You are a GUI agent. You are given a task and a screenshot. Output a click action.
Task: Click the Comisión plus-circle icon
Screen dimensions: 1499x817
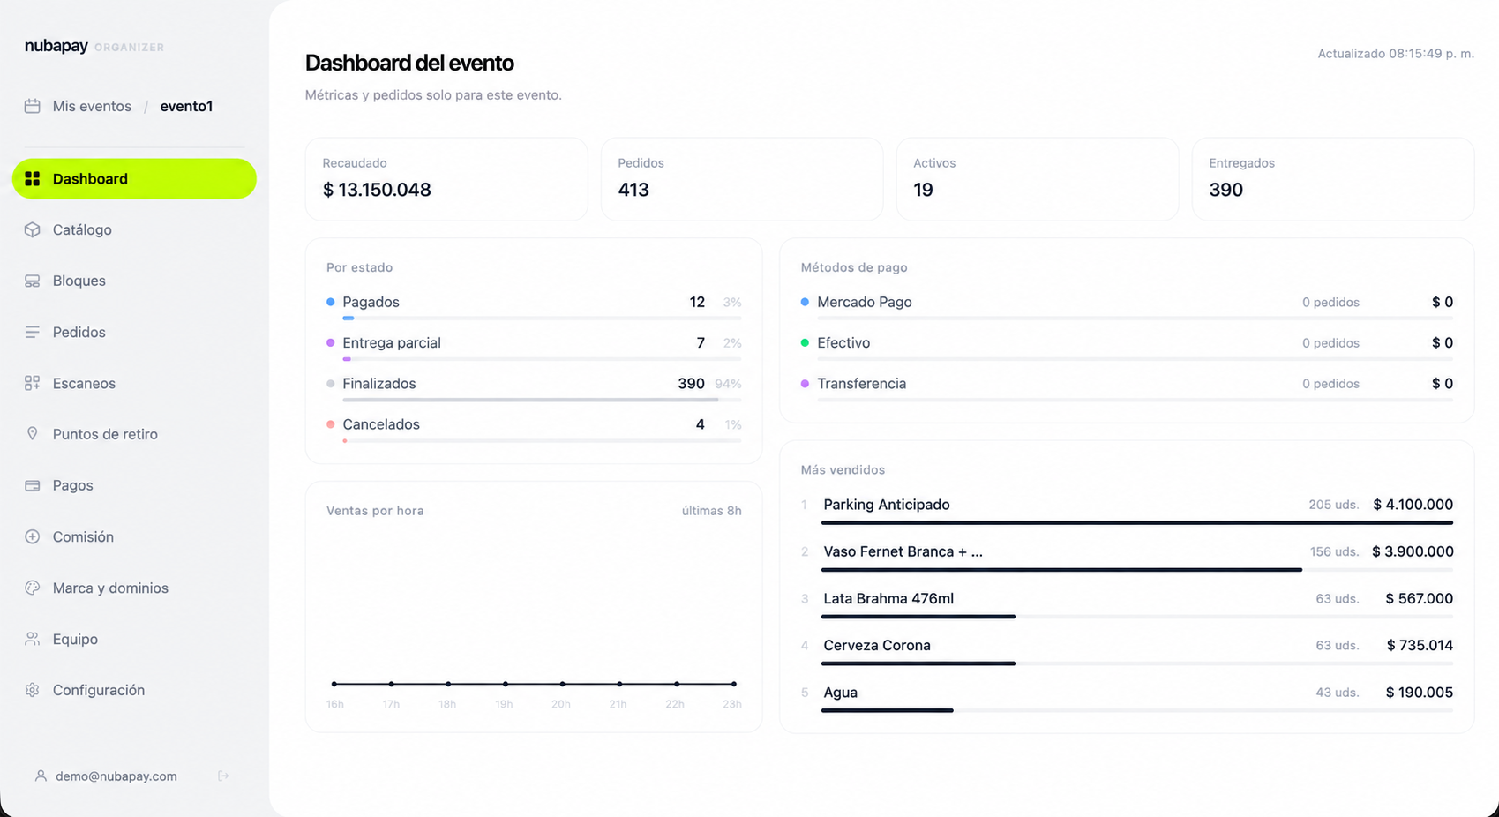tap(33, 536)
